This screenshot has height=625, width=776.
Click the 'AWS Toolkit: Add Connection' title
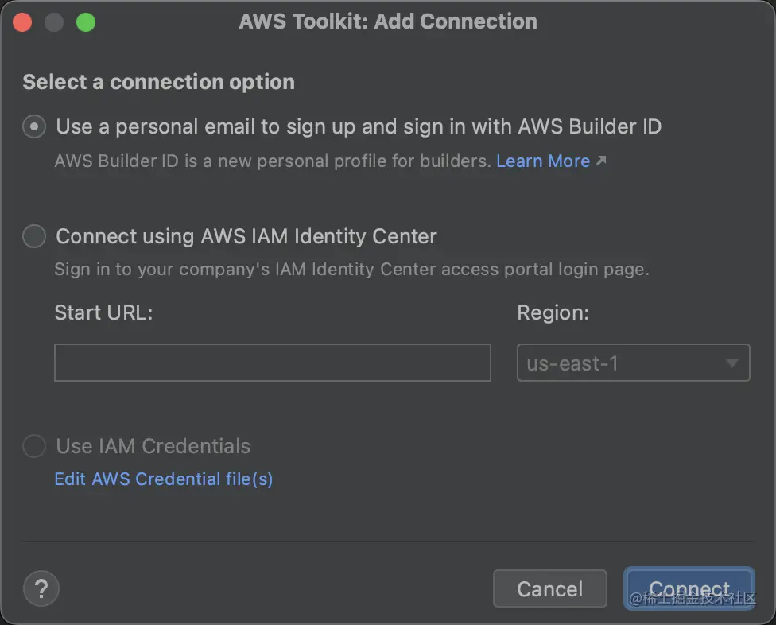click(388, 21)
